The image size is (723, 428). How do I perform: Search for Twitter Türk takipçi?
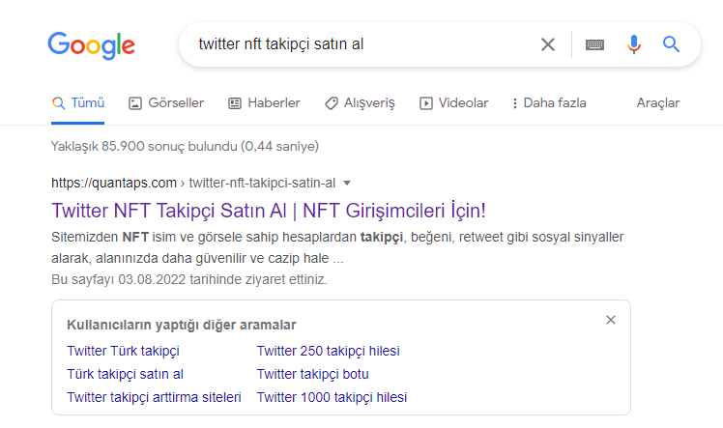coord(123,351)
